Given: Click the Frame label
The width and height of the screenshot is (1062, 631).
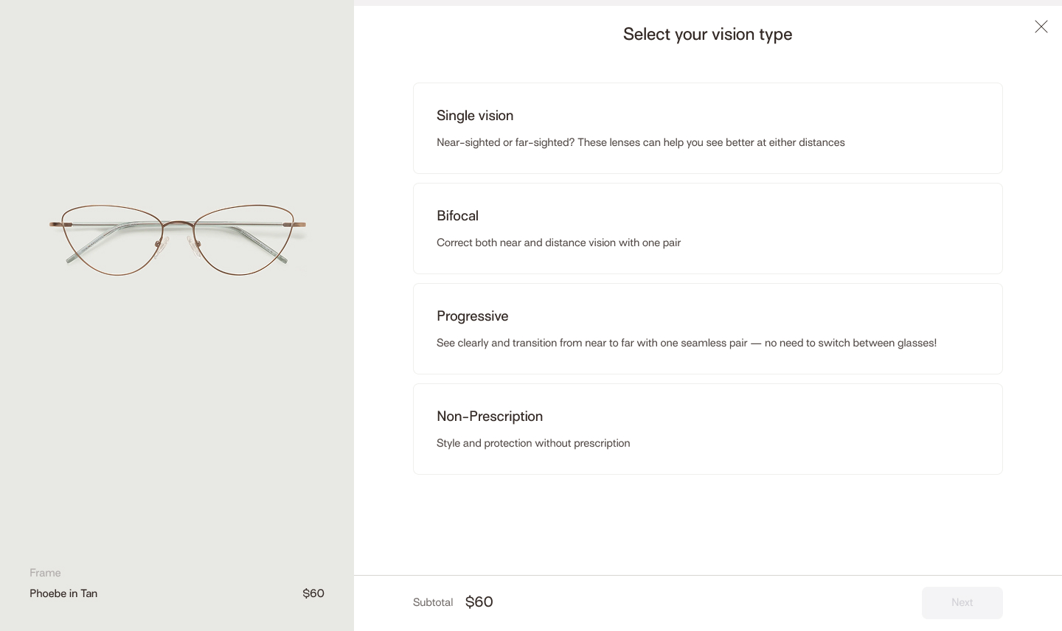Looking at the screenshot, I should [x=45, y=573].
